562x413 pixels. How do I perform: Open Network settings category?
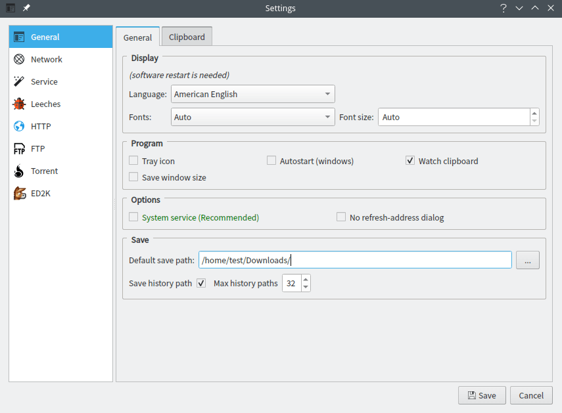(61, 59)
